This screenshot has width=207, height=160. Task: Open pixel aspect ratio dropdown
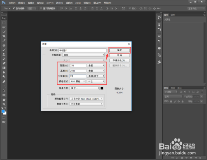[86, 104]
